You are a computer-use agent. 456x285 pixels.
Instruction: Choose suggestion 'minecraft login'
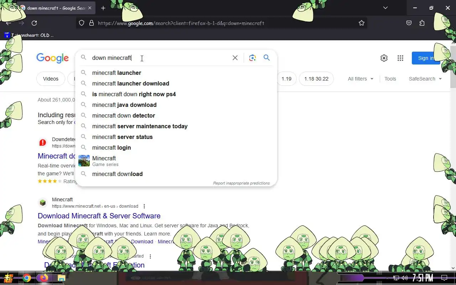tap(176, 147)
